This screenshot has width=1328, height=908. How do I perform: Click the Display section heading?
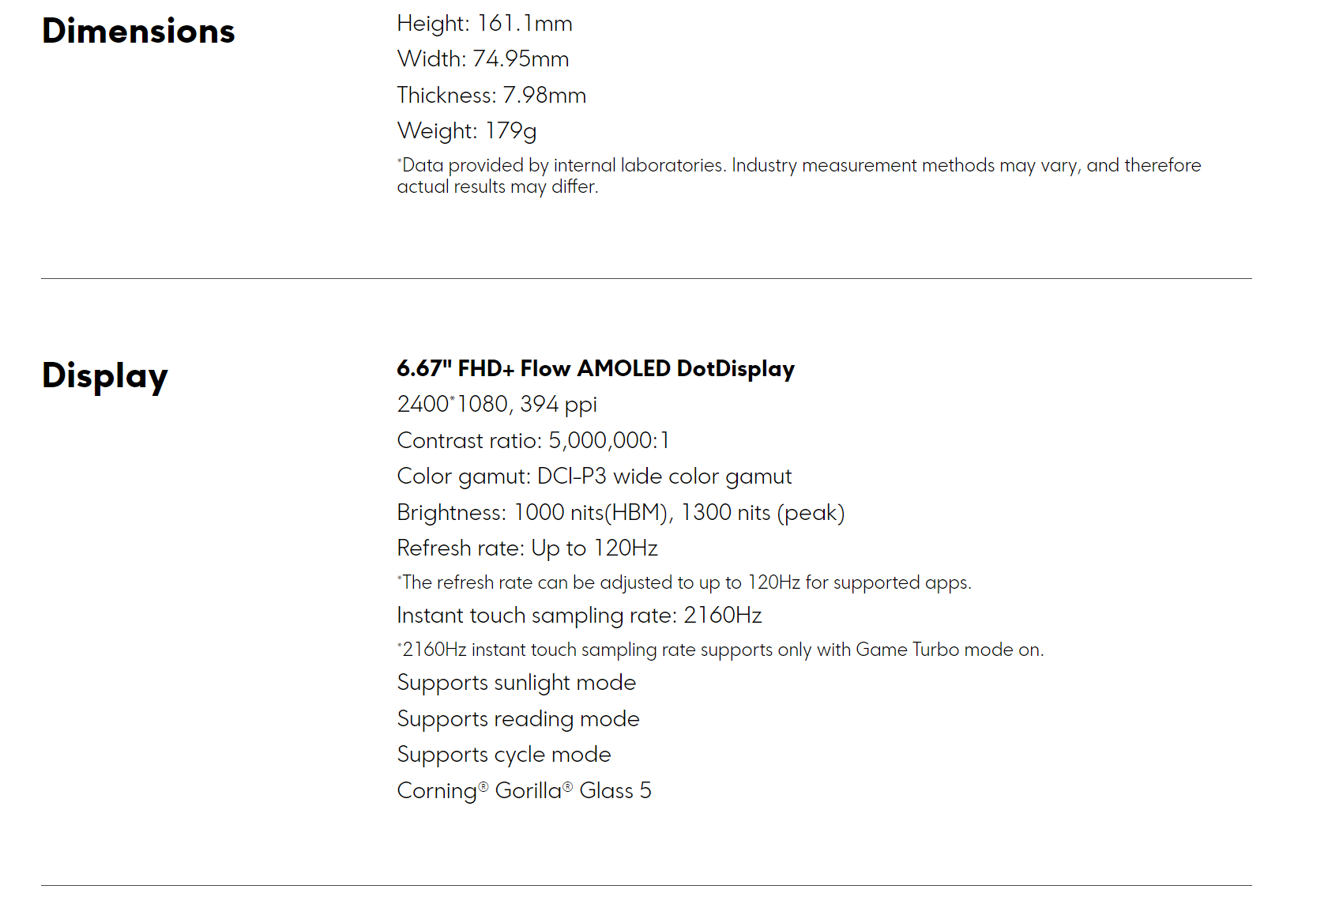(105, 376)
